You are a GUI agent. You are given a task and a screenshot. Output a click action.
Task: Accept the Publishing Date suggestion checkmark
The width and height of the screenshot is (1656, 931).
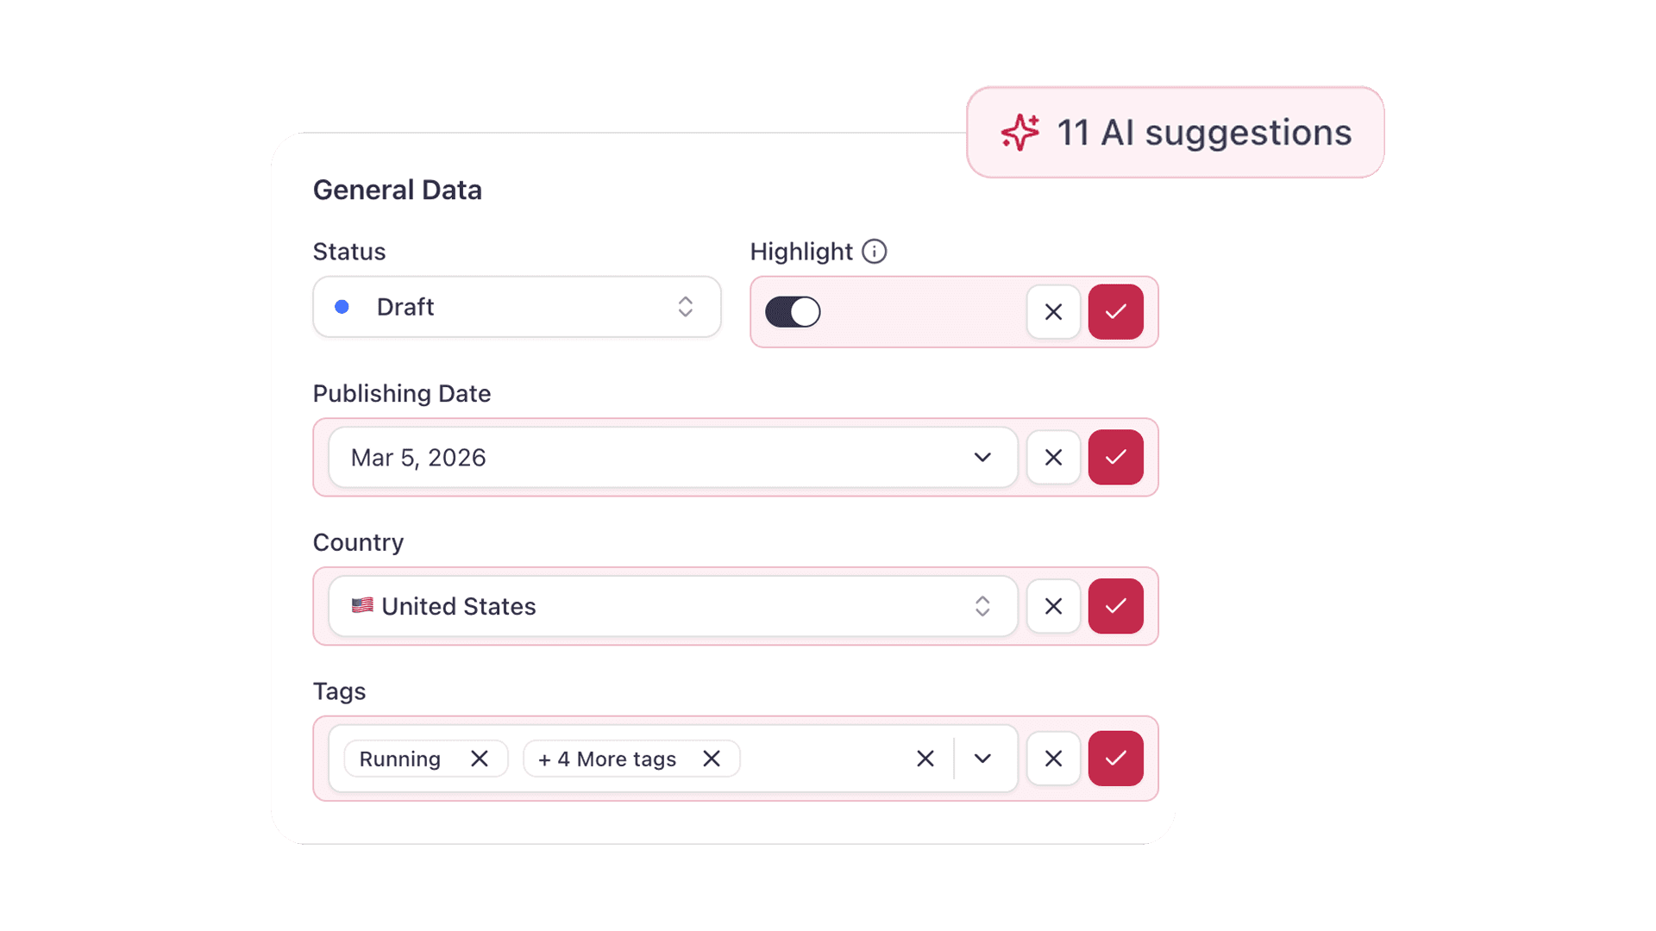click(x=1116, y=457)
